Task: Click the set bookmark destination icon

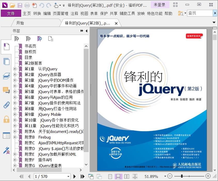Action: [40, 39]
